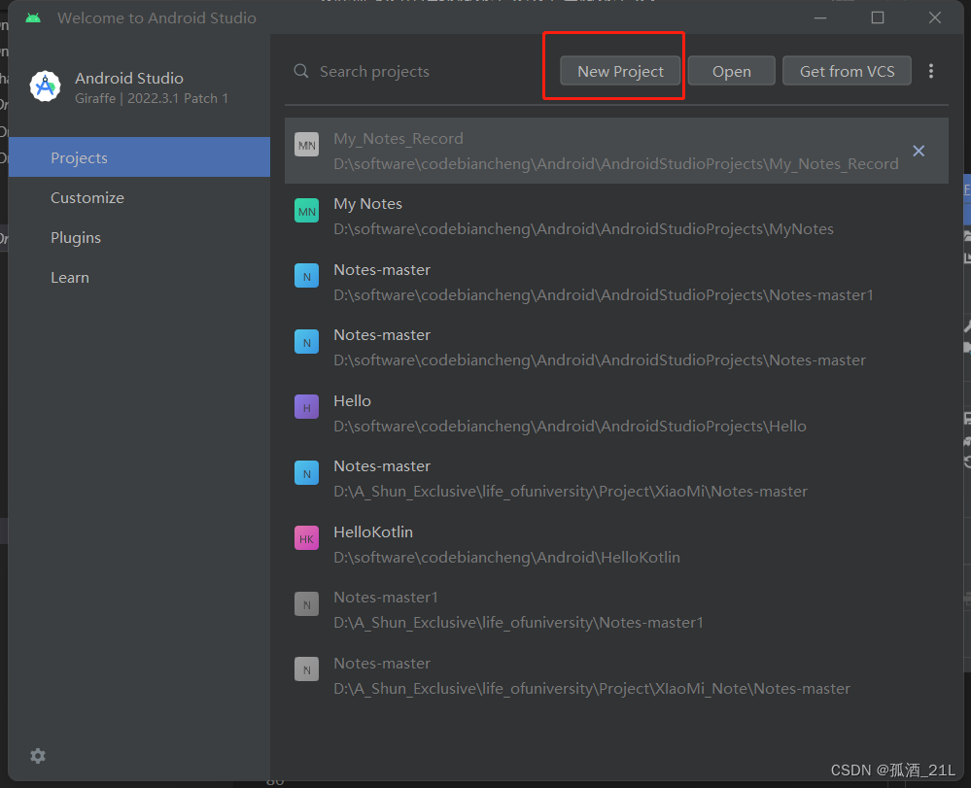The image size is (971, 788).
Task: Click N icon of AndroidStudioProjects\Notes-master1 project
Action: (x=306, y=276)
